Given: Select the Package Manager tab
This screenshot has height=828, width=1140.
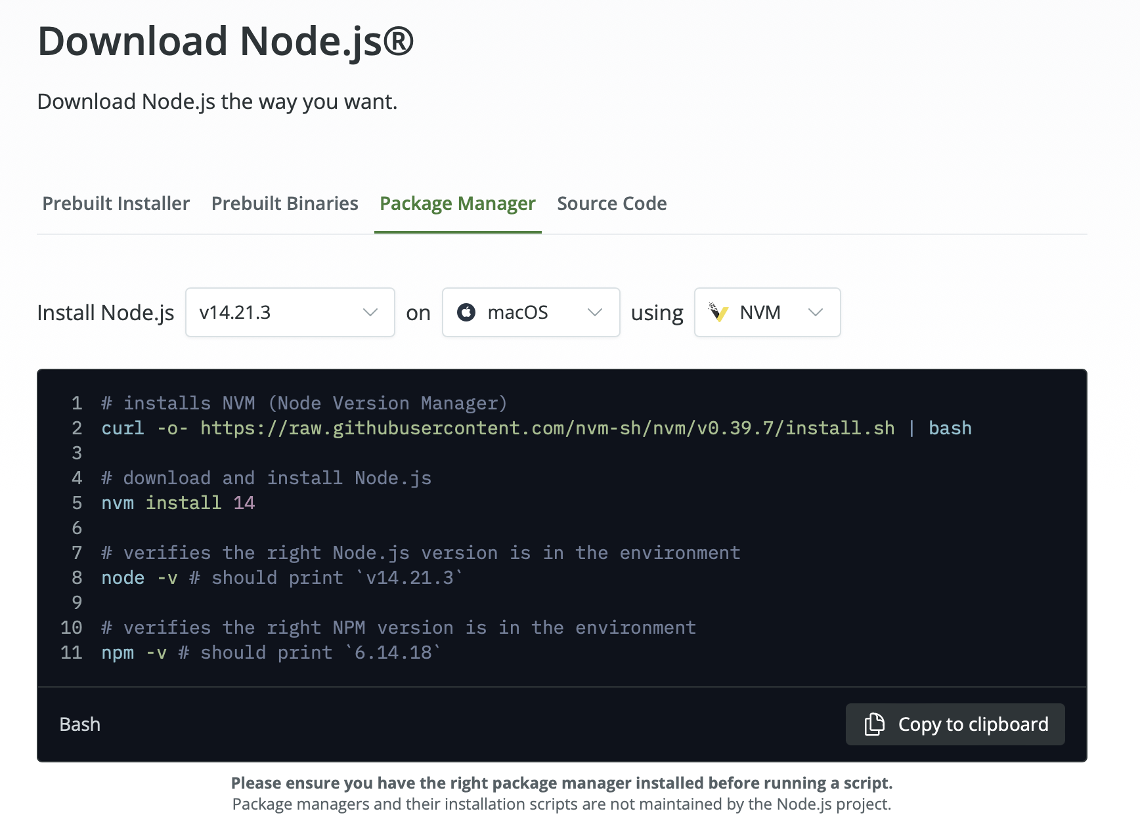Looking at the screenshot, I should (458, 204).
